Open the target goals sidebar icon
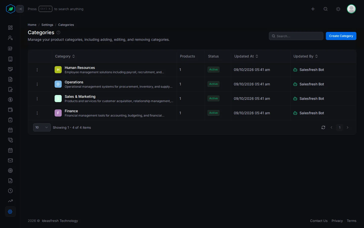 coord(10,170)
